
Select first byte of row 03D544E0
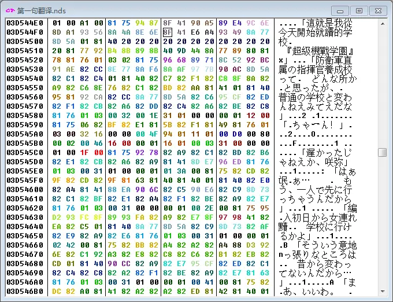click(x=57, y=23)
